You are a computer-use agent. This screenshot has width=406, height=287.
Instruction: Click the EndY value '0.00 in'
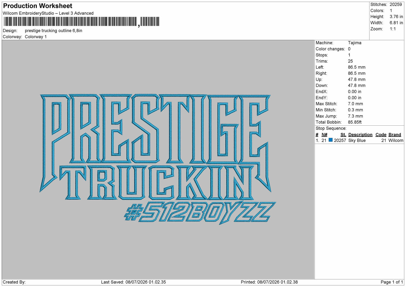[x=355, y=98]
